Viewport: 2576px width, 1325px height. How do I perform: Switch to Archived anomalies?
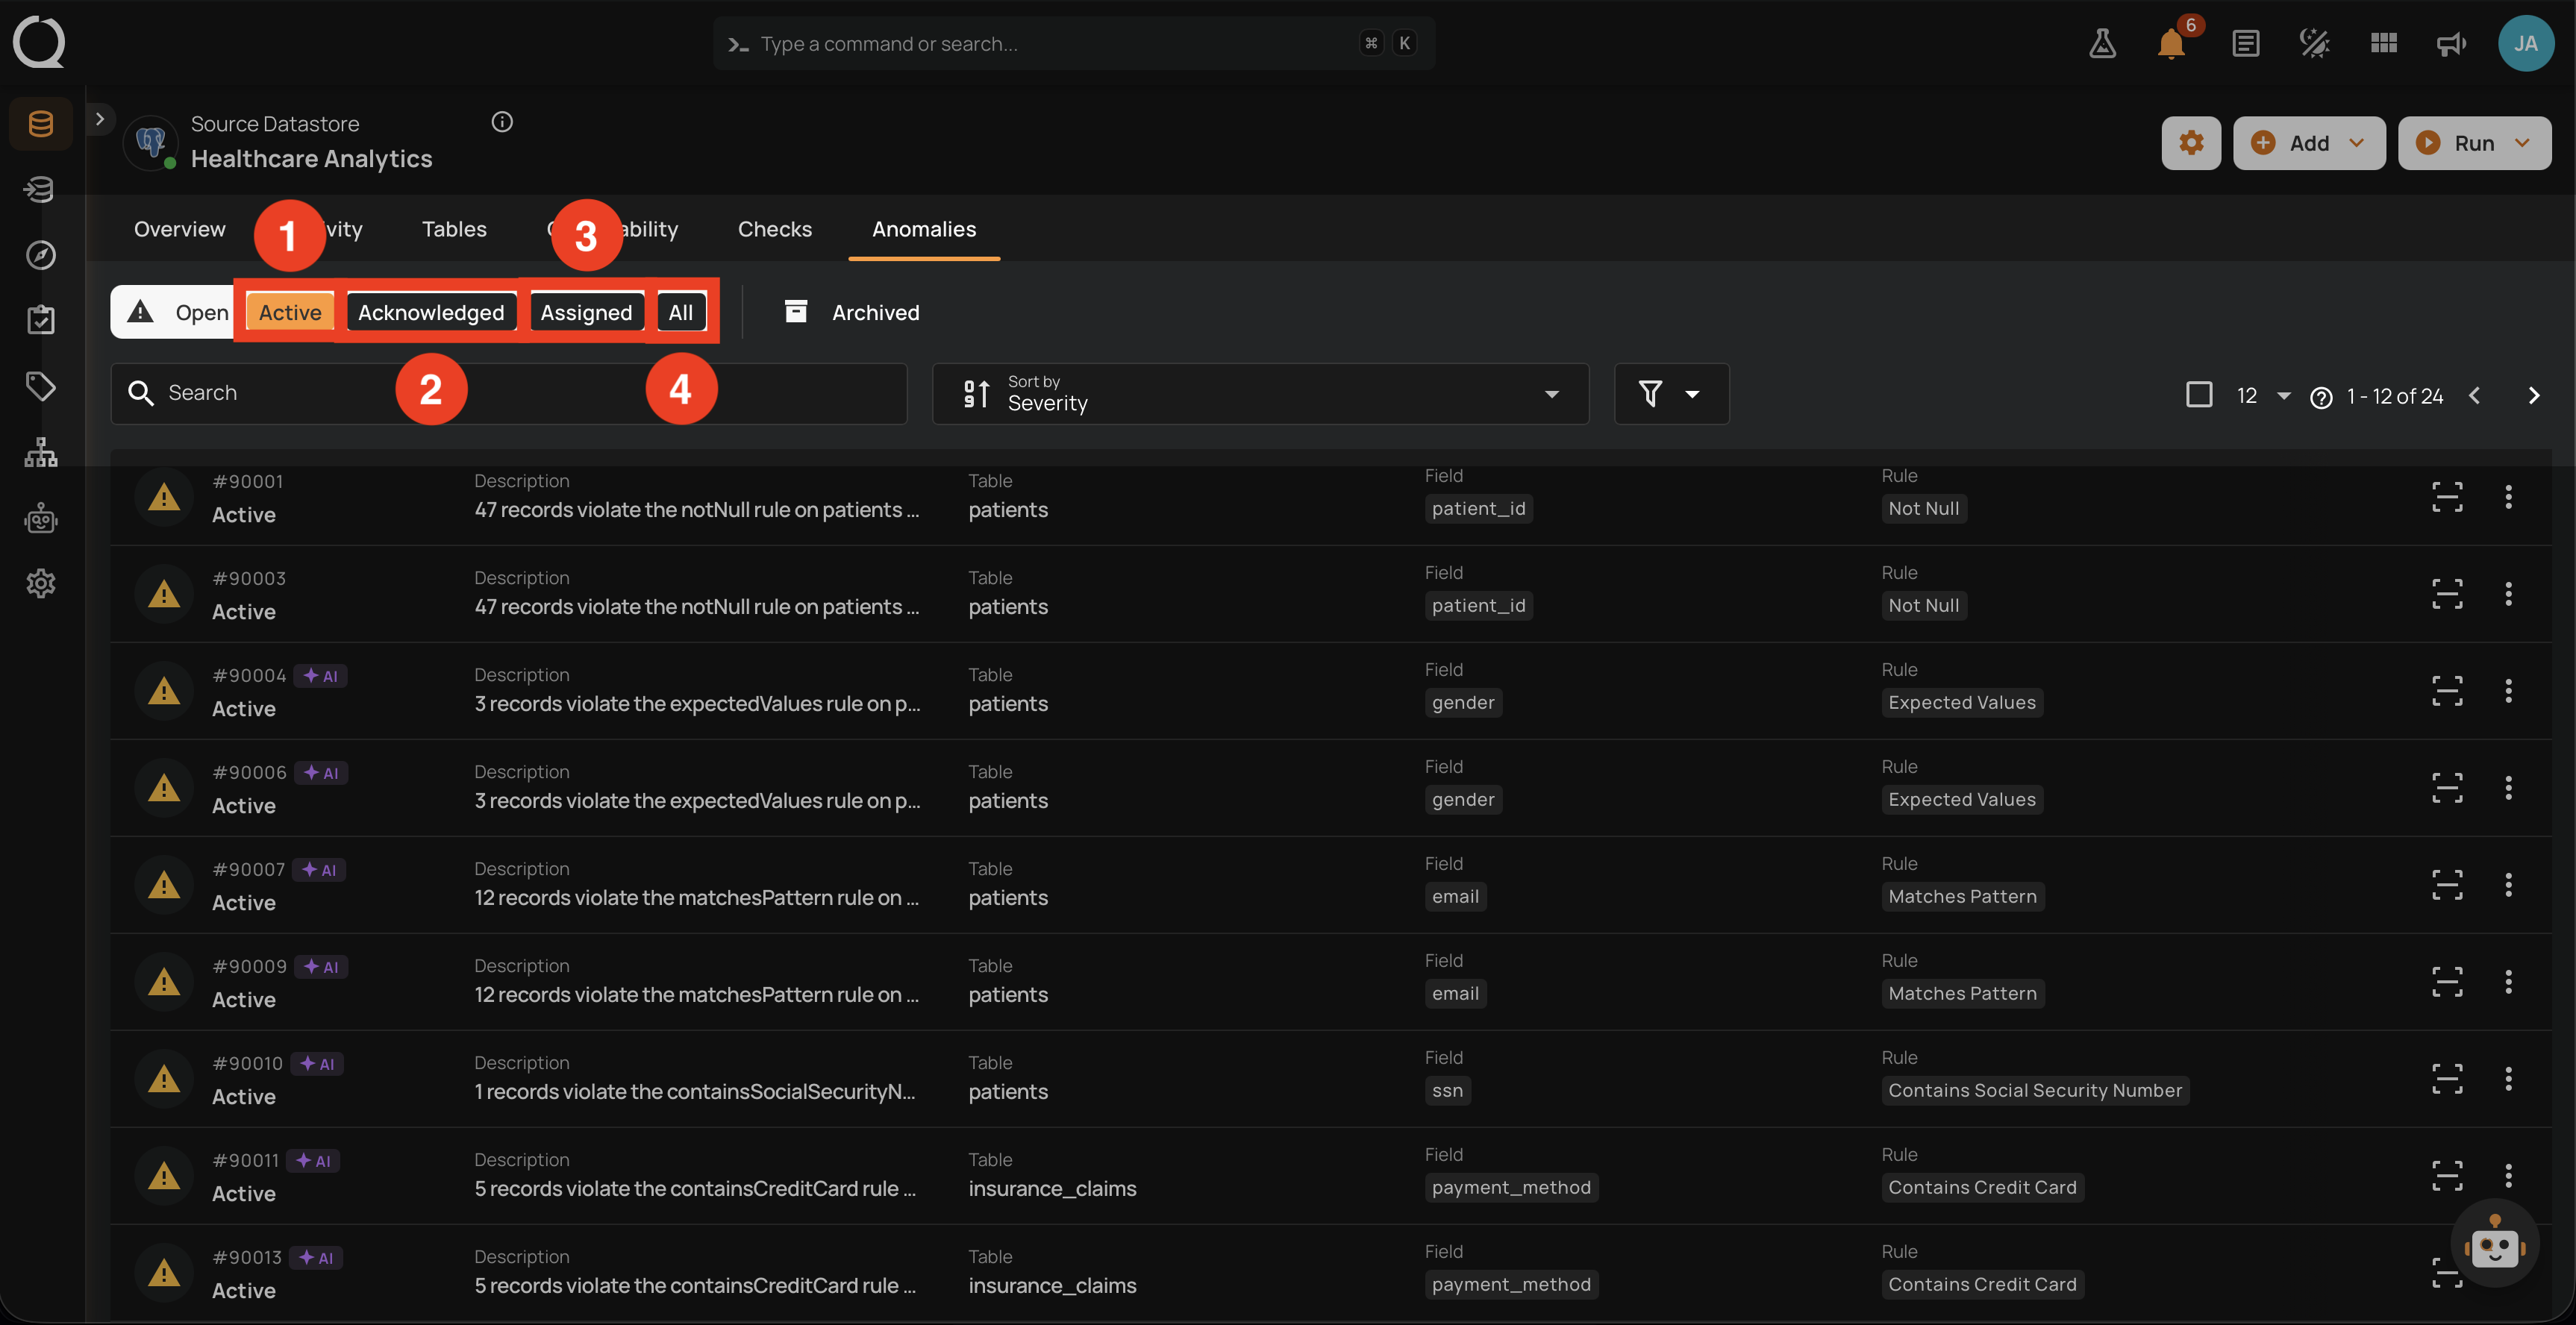[x=852, y=312]
